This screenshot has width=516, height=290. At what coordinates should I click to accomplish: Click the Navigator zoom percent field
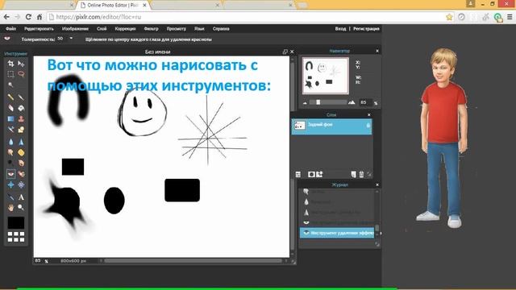pos(365,102)
